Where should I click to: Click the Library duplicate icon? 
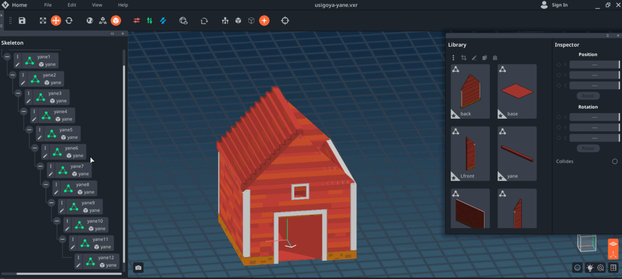484,58
